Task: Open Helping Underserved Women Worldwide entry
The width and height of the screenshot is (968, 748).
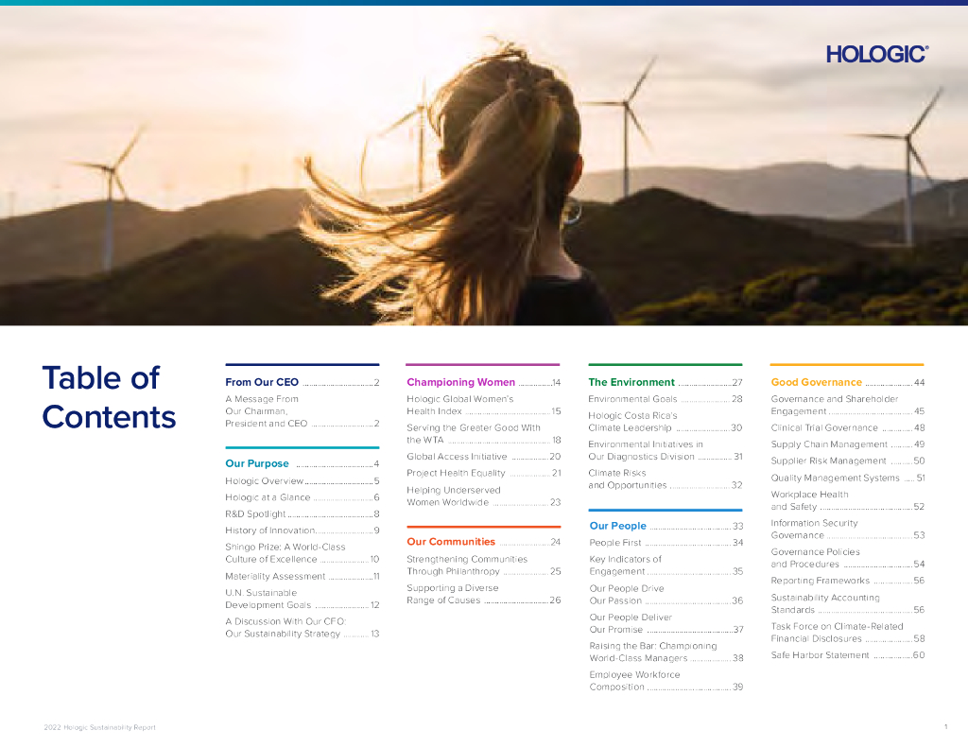Action: pyautogui.click(x=483, y=496)
